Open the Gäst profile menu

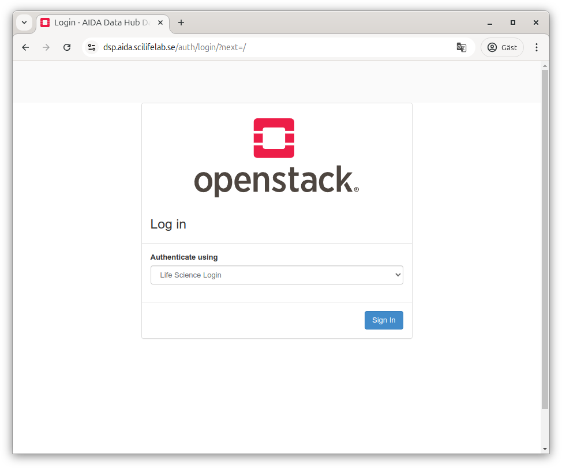[x=502, y=47]
